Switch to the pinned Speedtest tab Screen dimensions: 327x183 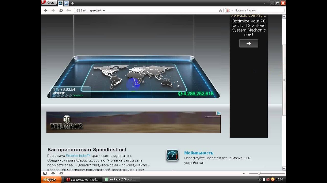pos(61,3)
